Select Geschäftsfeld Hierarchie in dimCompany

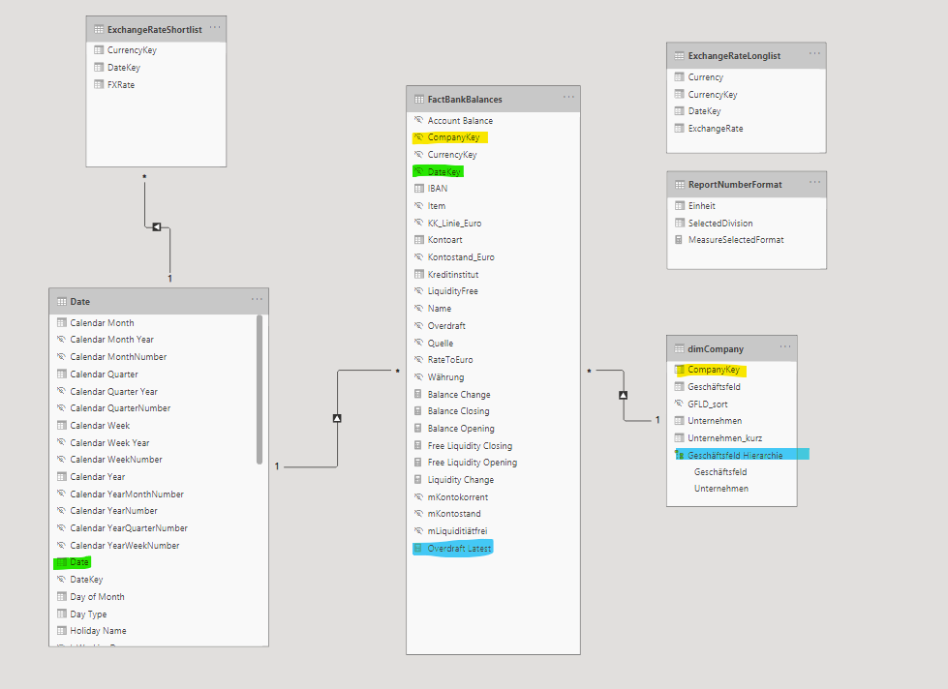(735, 455)
